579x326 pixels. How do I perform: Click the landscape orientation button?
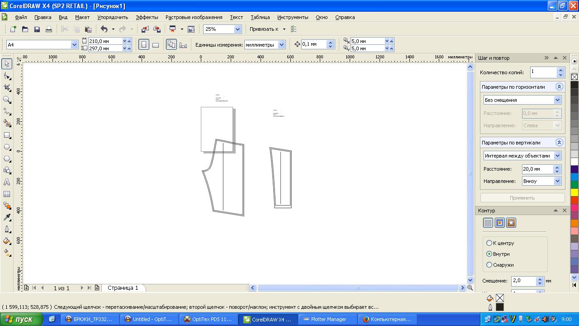[155, 45]
